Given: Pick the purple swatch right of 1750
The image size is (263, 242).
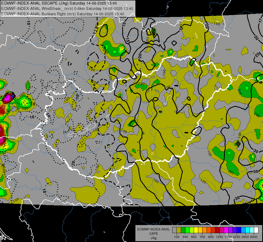Looking at the screenshot, I should [x=230, y=230].
